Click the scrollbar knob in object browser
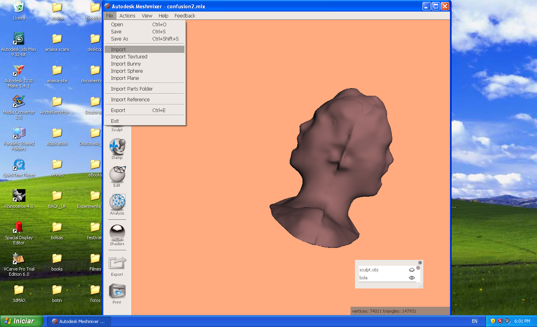 click(418, 268)
